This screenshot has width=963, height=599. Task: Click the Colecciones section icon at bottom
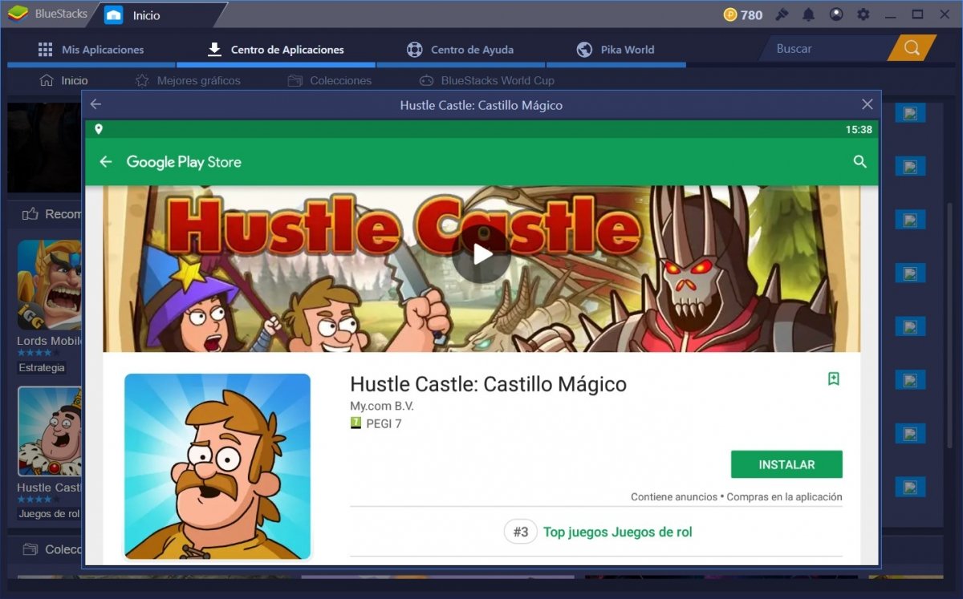[30, 549]
